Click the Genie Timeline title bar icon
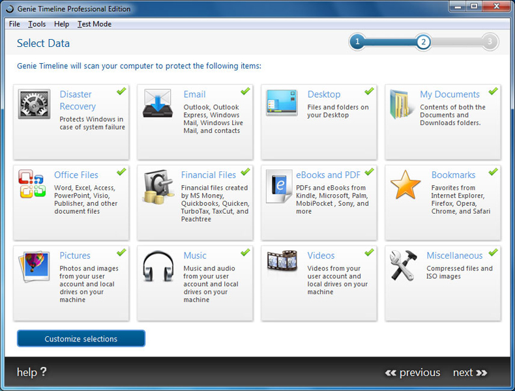The height and width of the screenshot is (391, 515). coord(10,9)
